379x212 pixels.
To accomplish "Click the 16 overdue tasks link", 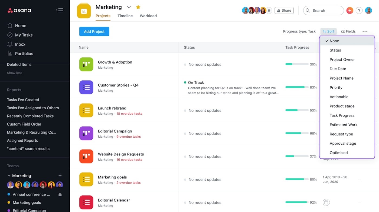I will click(129, 160).
